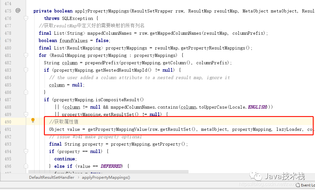Click the fold marker at line 496

tap(26, 166)
